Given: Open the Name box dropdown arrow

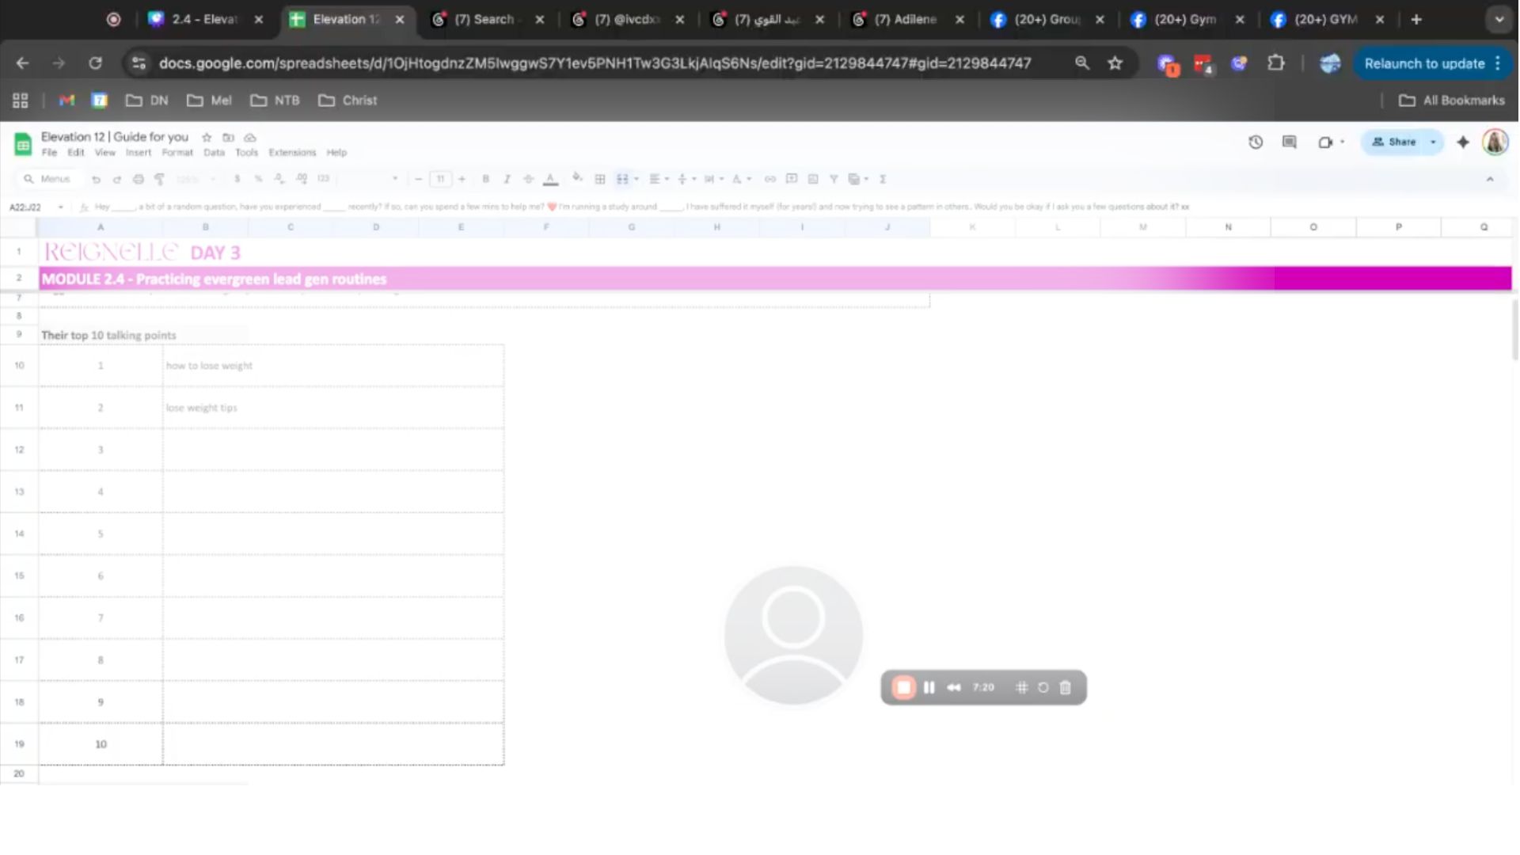Looking at the screenshot, I should tap(60, 207).
